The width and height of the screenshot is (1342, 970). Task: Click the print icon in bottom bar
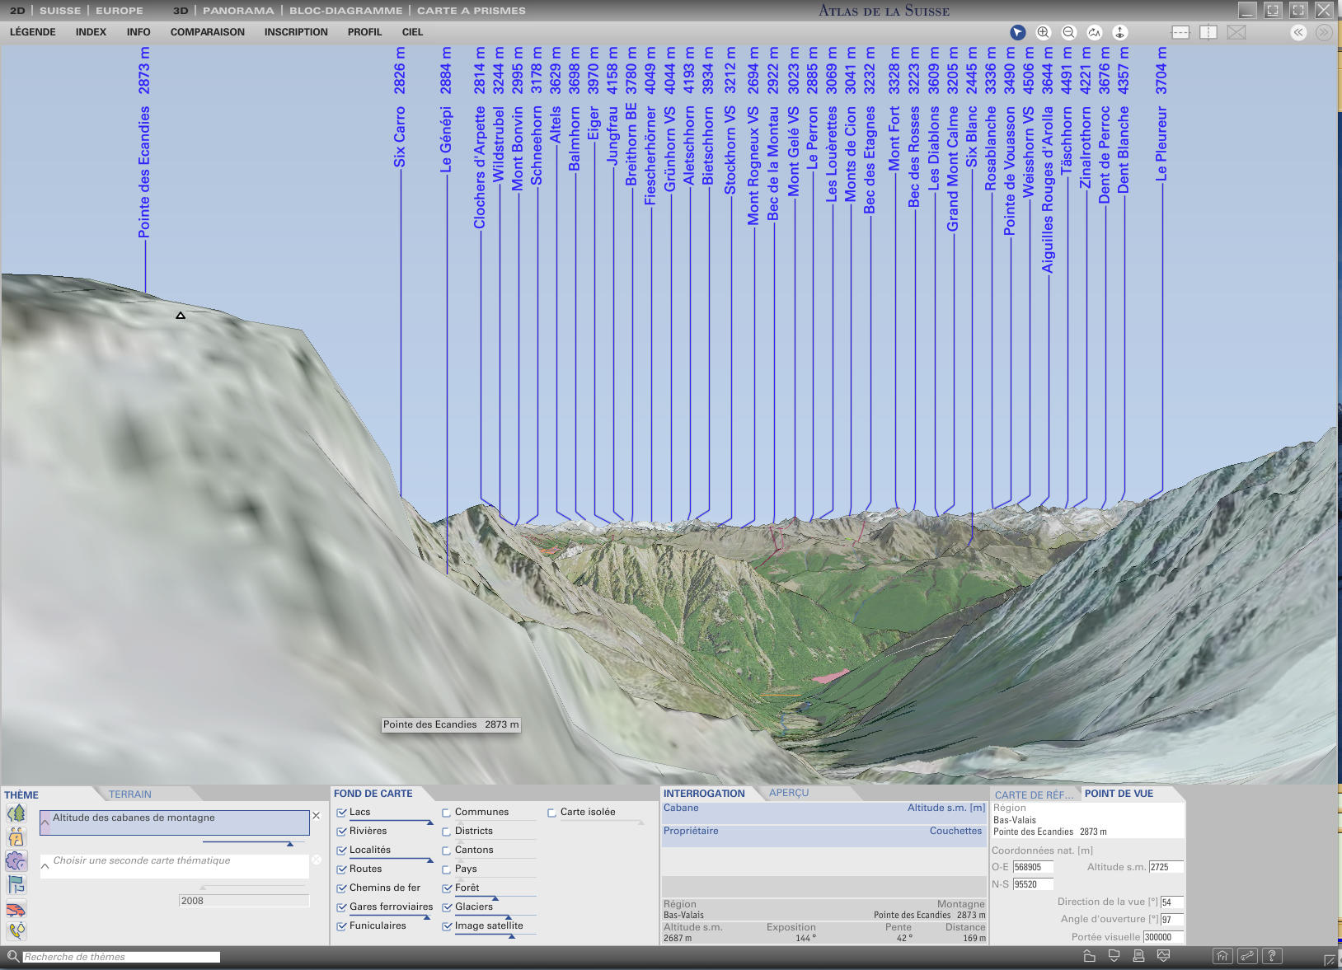click(1138, 956)
